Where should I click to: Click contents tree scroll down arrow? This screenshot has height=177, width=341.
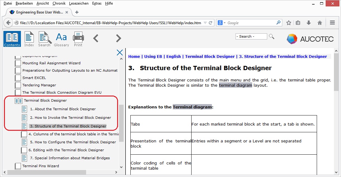(121, 167)
